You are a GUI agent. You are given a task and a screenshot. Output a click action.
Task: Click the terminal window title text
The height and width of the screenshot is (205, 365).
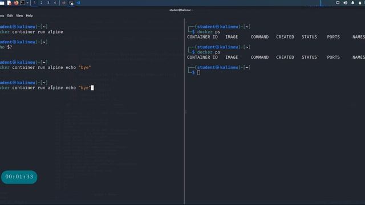(x=181, y=10)
